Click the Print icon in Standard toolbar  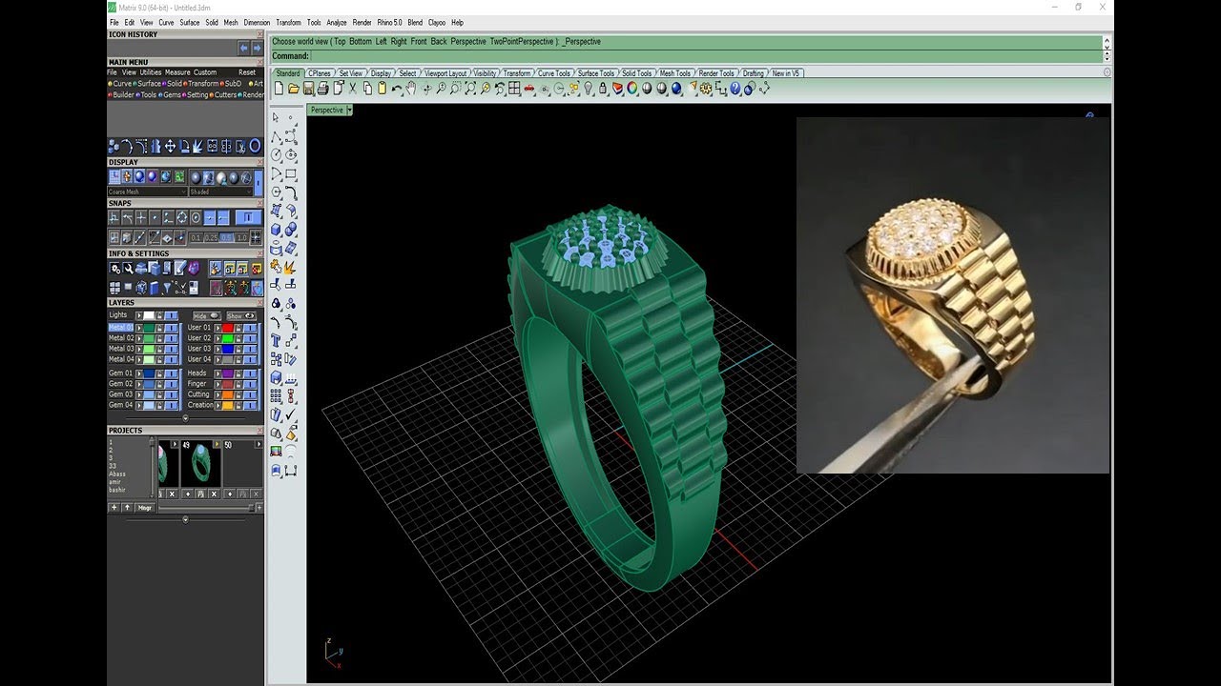click(x=322, y=88)
